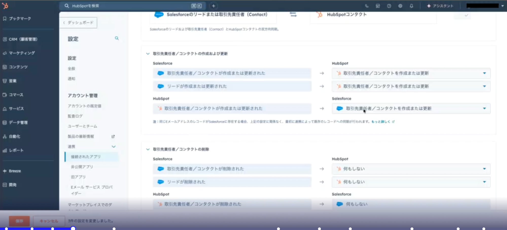The width and height of the screenshot is (507, 230).
Task: Click the settings search magnifier icon
Action: point(117,38)
